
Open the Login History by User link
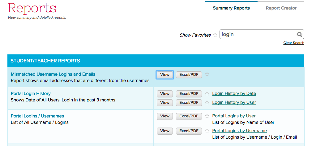[x=234, y=102]
